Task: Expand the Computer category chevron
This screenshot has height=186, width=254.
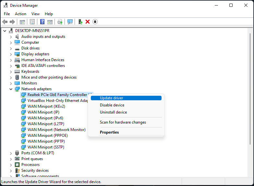Action: 11,43
